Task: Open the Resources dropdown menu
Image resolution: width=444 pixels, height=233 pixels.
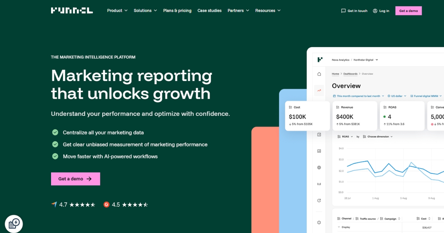Action: [268, 11]
